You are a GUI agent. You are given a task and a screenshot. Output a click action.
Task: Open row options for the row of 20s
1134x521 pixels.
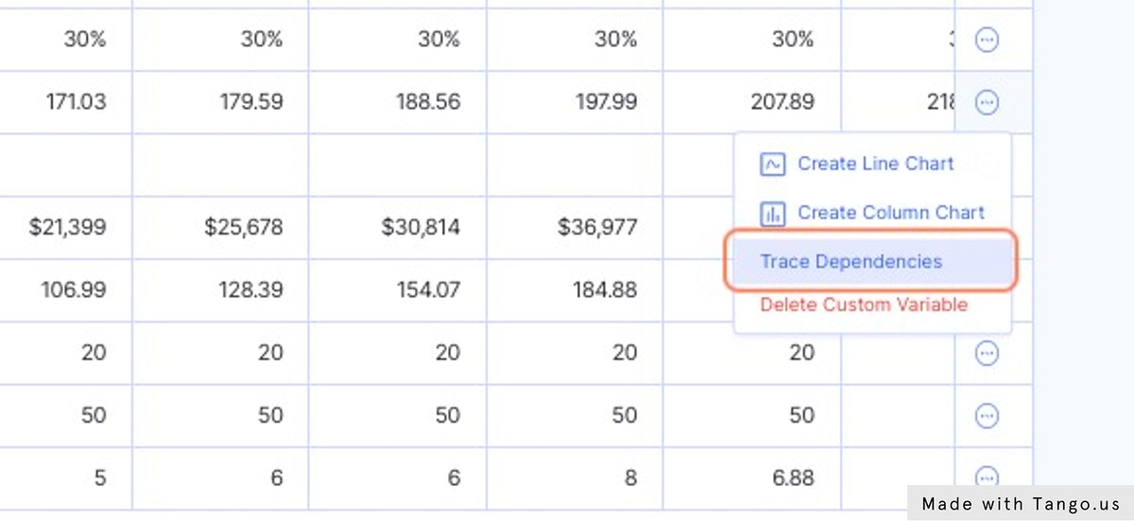point(987,354)
